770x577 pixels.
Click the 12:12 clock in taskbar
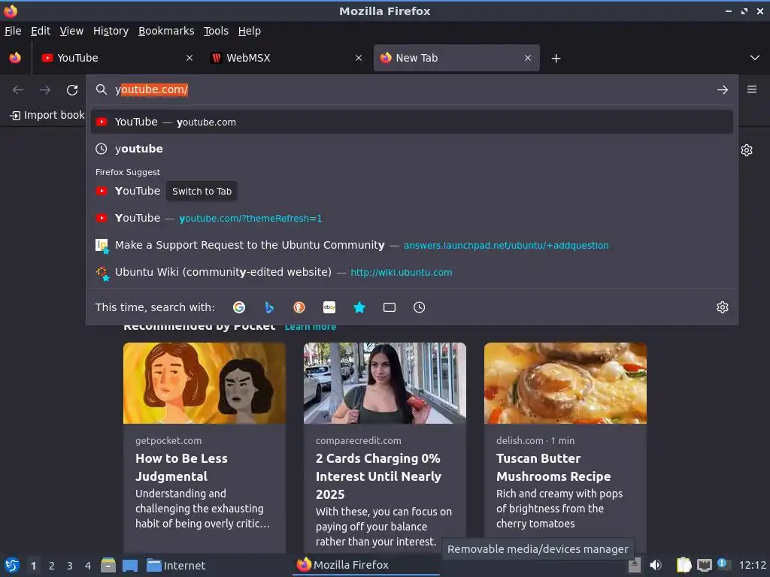[752, 566]
